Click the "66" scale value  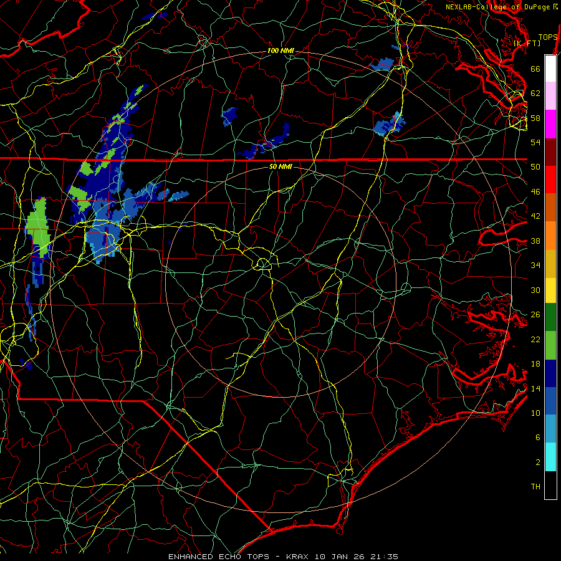pyautogui.click(x=535, y=69)
